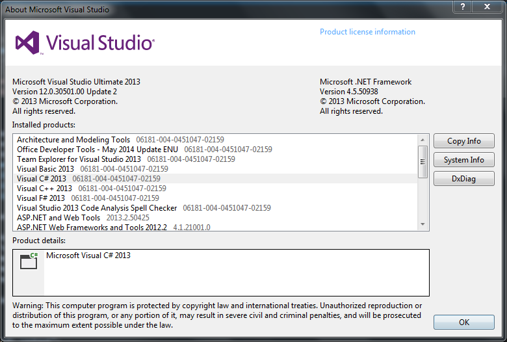
Task: Click the installed products scroll up arrow
Action: pyautogui.click(x=422, y=140)
